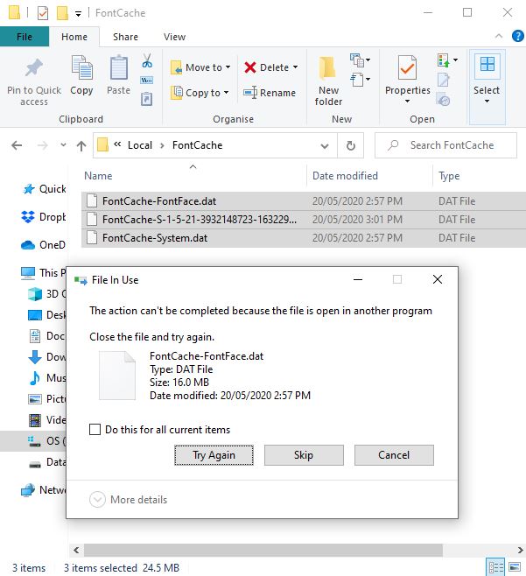The height and width of the screenshot is (576, 526).
Task: Open Quick access in navigation pane
Action: click(x=44, y=189)
